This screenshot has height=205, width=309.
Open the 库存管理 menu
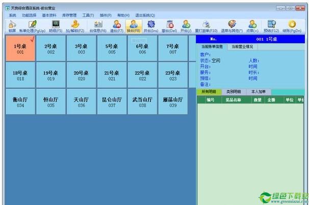pos(69,15)
